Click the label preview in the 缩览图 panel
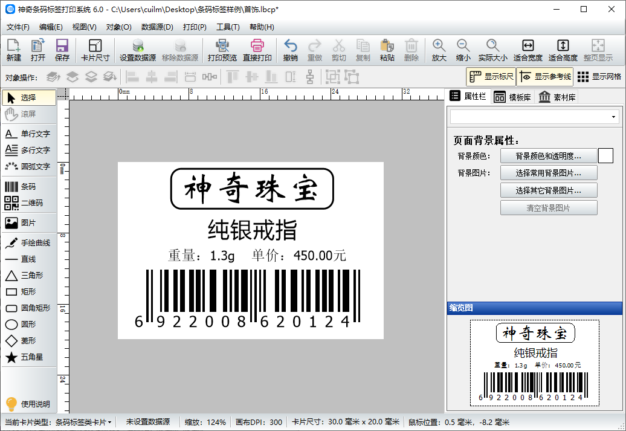This screenshot has height=431, width=626. [535, 363]
